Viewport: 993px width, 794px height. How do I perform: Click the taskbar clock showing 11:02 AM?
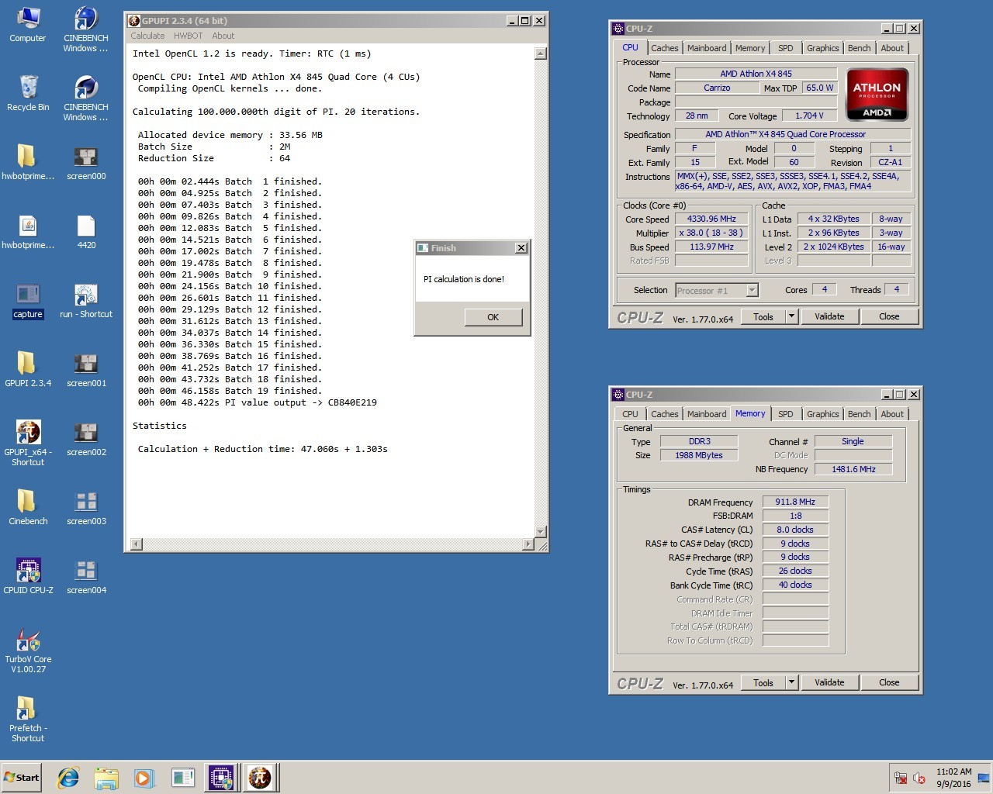click(x=953, y=778)
